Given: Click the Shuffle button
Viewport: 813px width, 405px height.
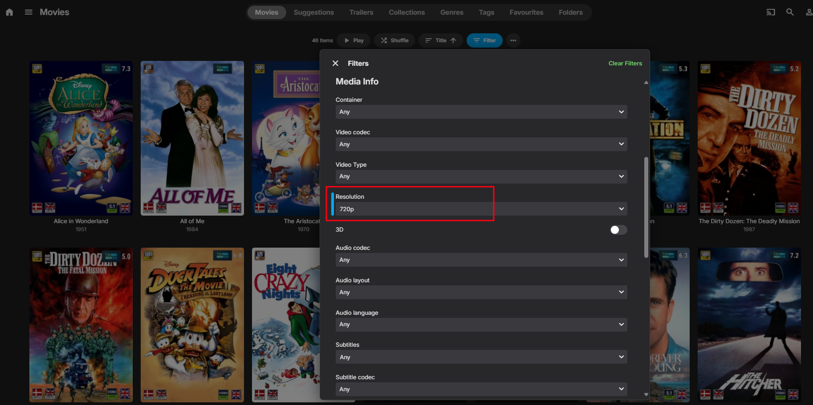Looking at the screenshot, I should tap(394, 40).
